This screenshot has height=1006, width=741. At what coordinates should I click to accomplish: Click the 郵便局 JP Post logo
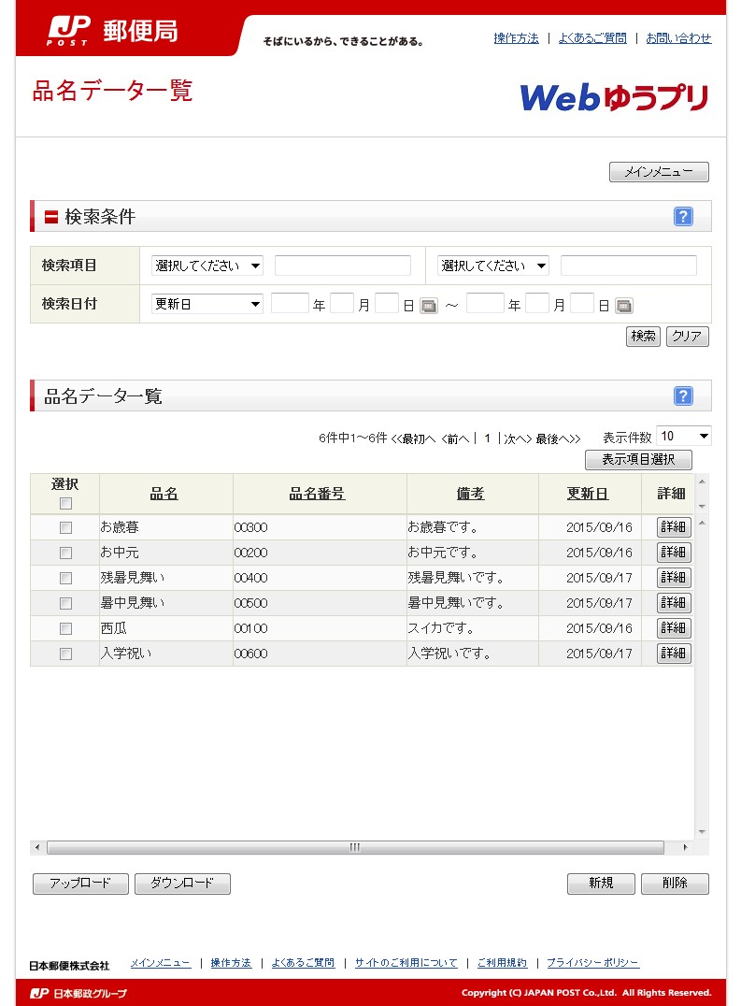pyautogui.click(x=113, y=31)
